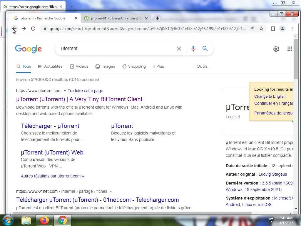301x226 pixels.
Task: Switch to Images results
Action: point(105,66)
